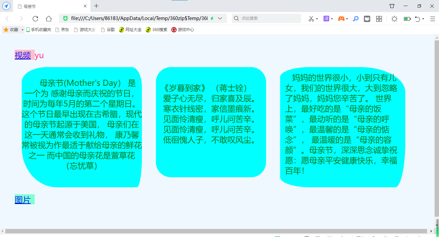Screen dimensions: 439x237
Task: Select the 母亲节 tab
Action: pos(50,6)
